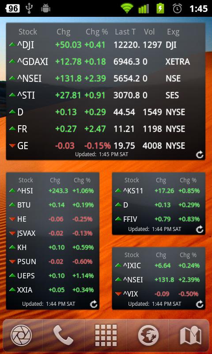
Task: Refresh the ^IXIC stock widget
Action: 199,304
